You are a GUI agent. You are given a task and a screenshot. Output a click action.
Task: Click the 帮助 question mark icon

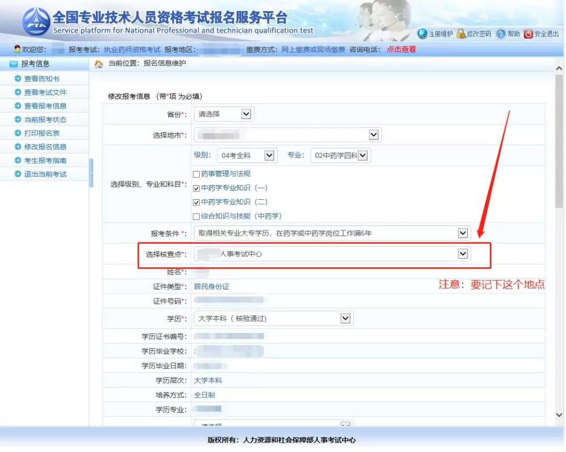coord(500,34)
